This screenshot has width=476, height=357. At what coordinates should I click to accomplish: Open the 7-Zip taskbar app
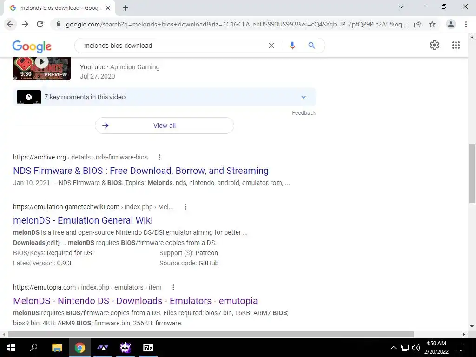(x=148, y=348)
